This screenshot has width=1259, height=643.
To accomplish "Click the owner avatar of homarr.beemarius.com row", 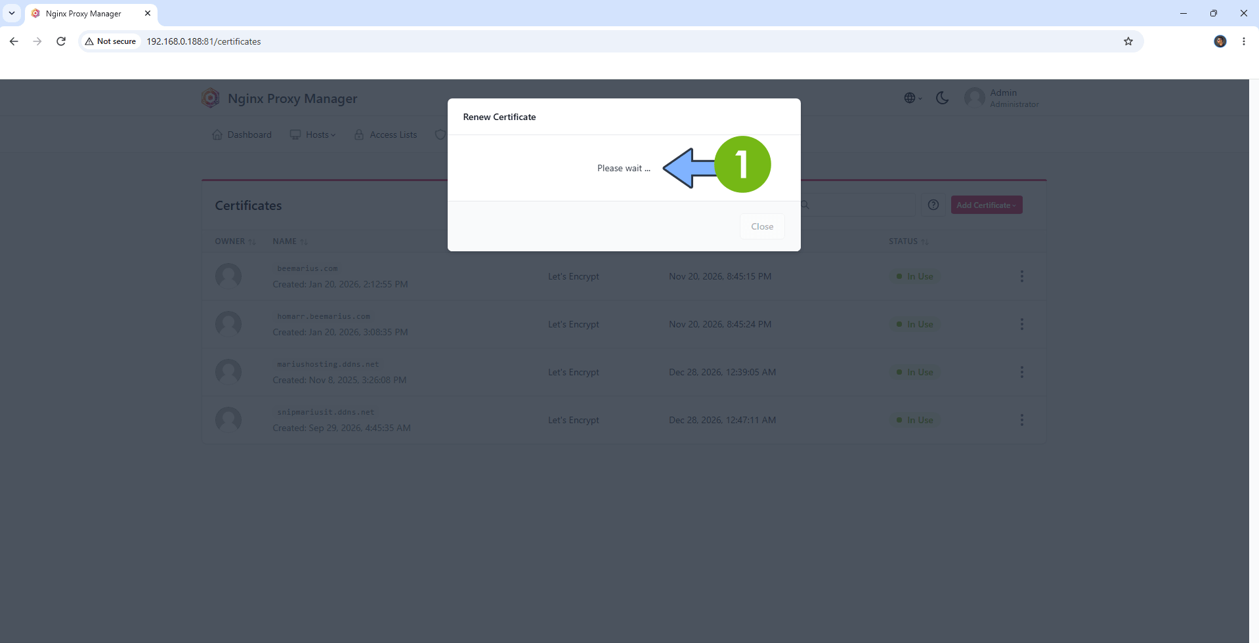I will tap(228, 324).
